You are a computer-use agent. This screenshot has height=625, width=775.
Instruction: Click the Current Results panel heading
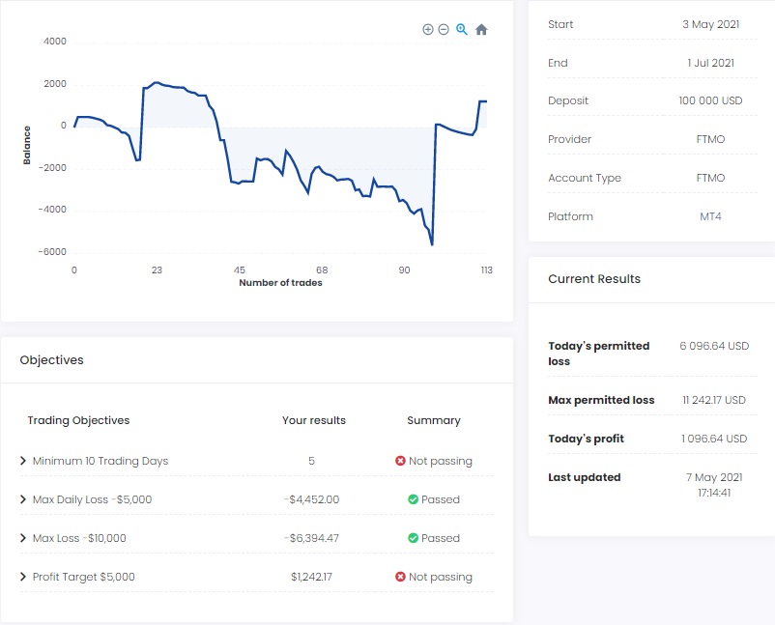[x=594, y=279]
